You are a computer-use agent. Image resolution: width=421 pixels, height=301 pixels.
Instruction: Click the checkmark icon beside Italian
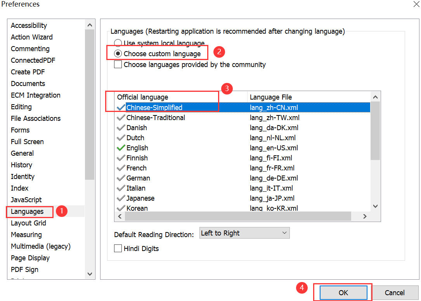coord(121,188)
